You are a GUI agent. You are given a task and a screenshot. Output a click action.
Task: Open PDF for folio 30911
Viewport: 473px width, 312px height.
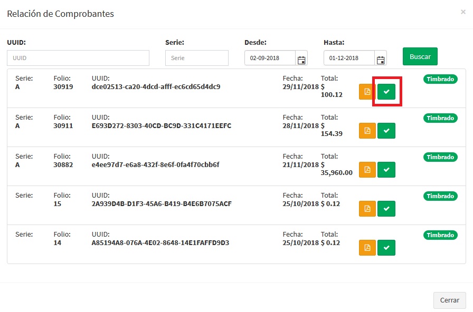point(367,131)
